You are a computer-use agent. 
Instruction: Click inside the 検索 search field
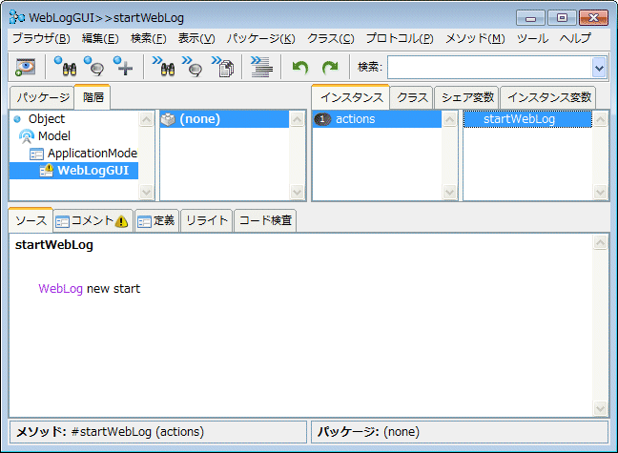pyautogui.click(x=488, y=67)
